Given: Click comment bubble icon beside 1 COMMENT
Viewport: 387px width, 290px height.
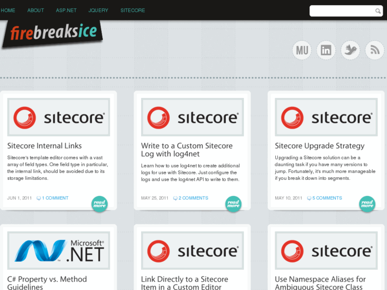Looking at the screenshot, I should (x=38, y=198).
